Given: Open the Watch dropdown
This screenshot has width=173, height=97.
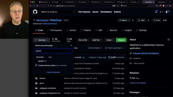Looking at the screenshot, I should click(124, 20).
